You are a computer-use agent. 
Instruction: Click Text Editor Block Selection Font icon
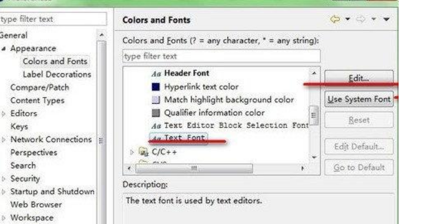[x=155, y=125]
